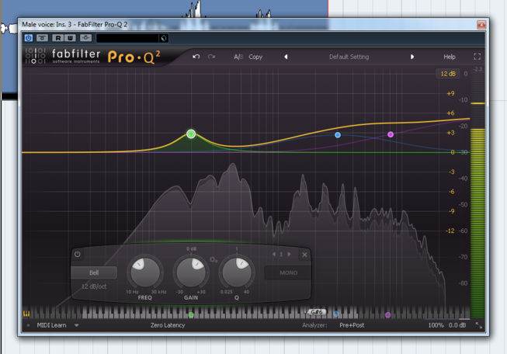Open the Zero Latency processing mode selector
507x354 pixels.
[168, 325]
